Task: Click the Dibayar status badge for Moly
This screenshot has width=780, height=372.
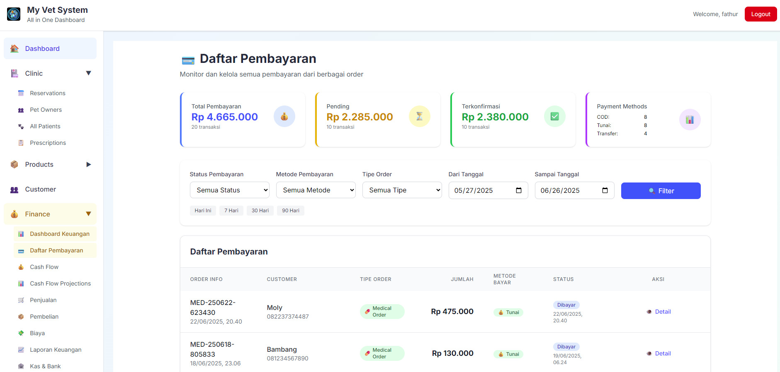Action: 566,305
